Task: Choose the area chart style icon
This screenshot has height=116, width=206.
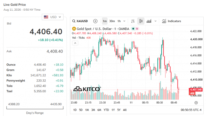Action: click(x=149, y=21)
